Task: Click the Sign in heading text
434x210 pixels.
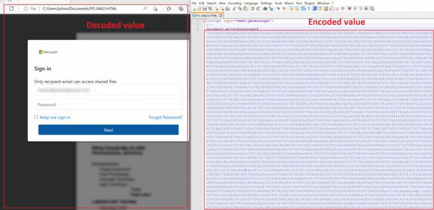Action: click(42, 69)
